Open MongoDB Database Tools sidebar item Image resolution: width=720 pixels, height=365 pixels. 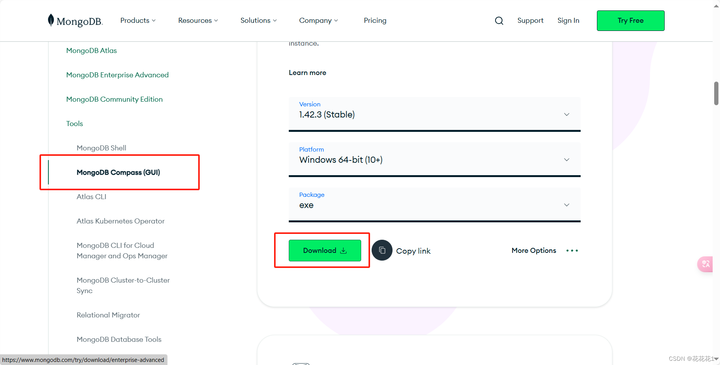click(119, 339)
